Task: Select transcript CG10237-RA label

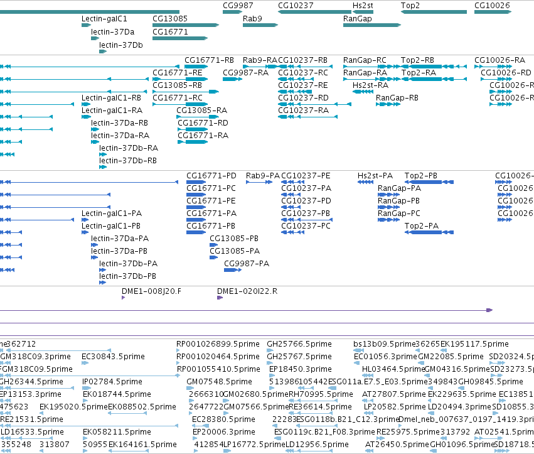Action: click(x=304, y=111)
